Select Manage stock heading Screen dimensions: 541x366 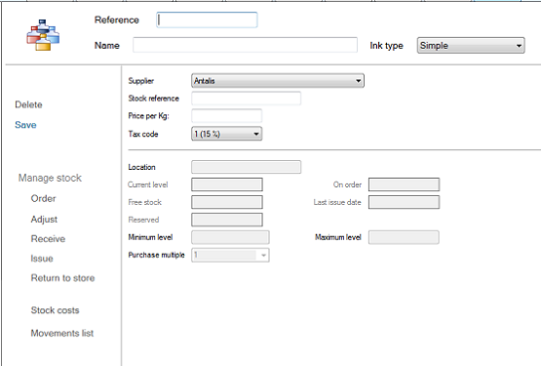[50, 178]
